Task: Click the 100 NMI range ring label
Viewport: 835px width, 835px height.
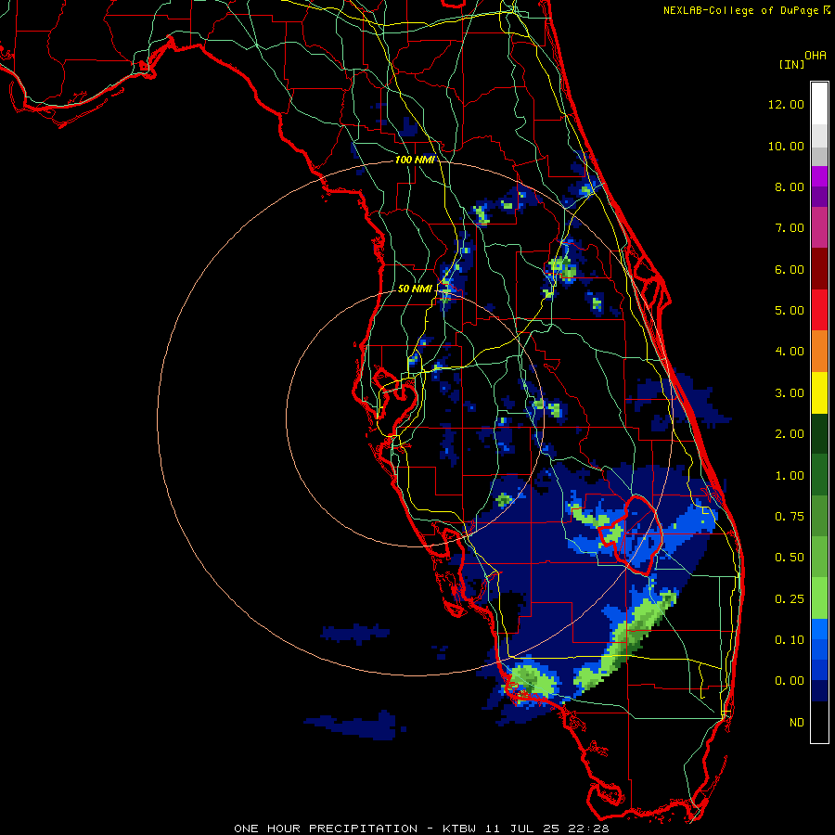Action: [x=415, y=160]
